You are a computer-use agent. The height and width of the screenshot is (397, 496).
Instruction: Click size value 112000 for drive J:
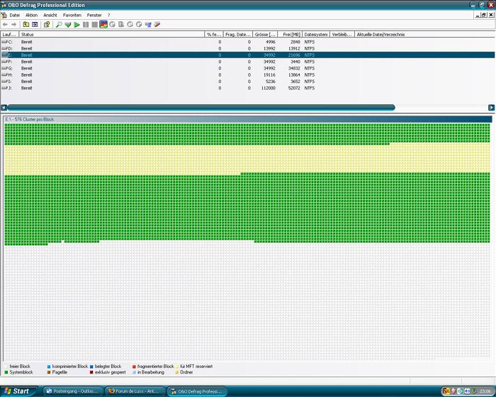[x=269, y=88]
